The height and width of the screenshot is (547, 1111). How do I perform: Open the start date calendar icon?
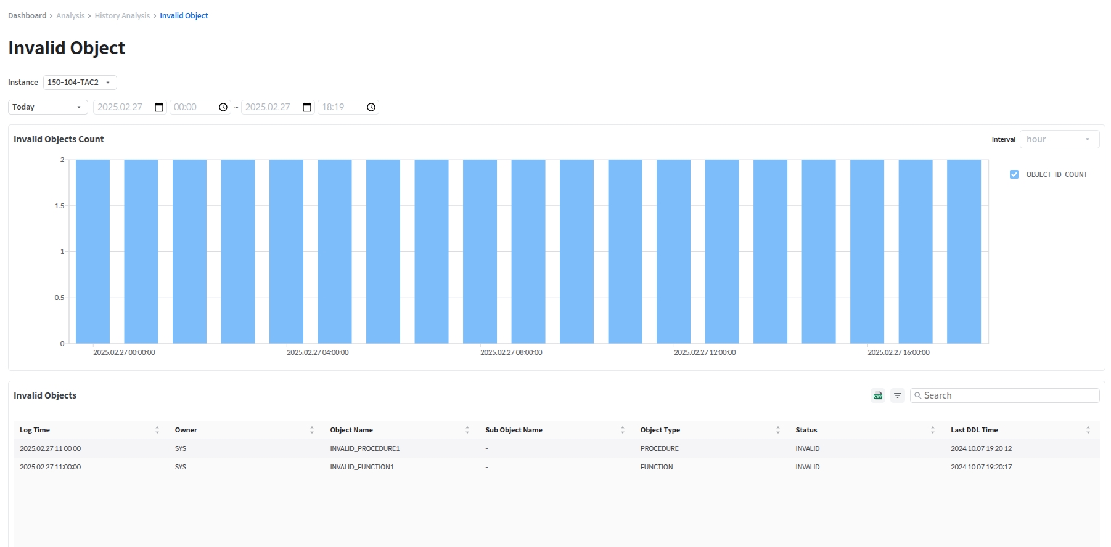pyautogui.click(x=159, y=107)
